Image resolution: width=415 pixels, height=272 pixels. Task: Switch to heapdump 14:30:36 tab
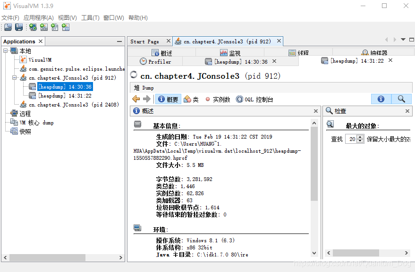pos(237,62)
